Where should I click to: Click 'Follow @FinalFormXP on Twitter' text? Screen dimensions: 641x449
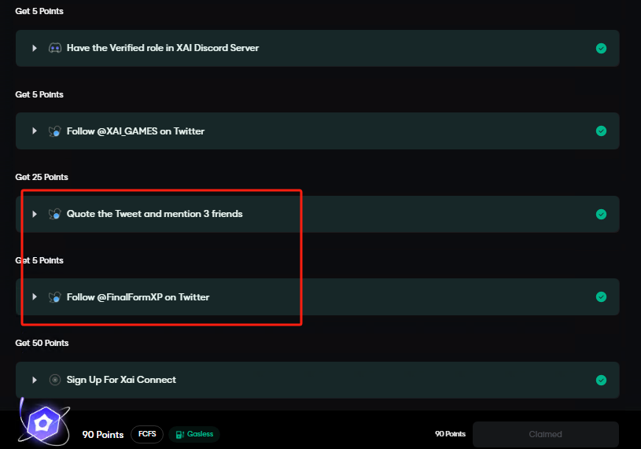138,297
